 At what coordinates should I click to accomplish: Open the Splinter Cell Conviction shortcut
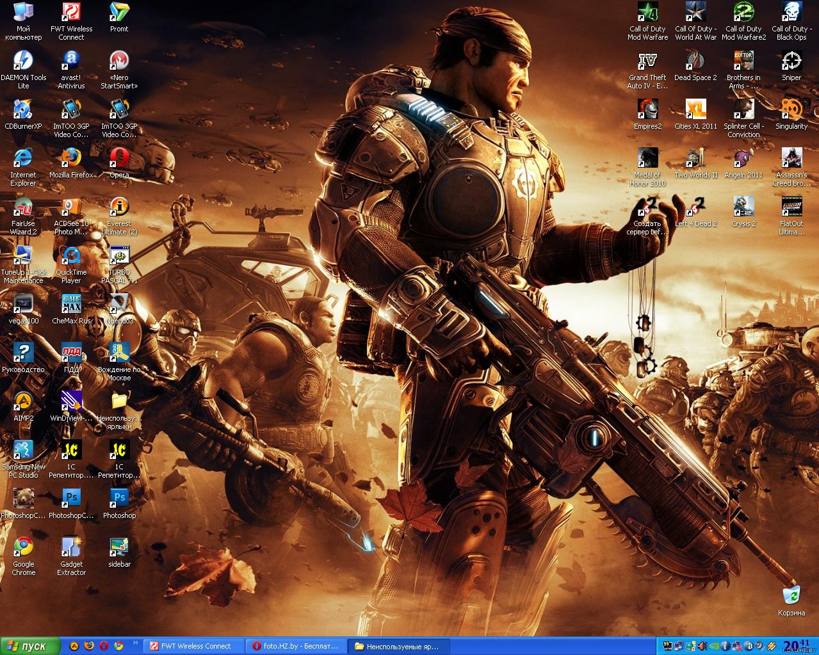click(743, 118)
